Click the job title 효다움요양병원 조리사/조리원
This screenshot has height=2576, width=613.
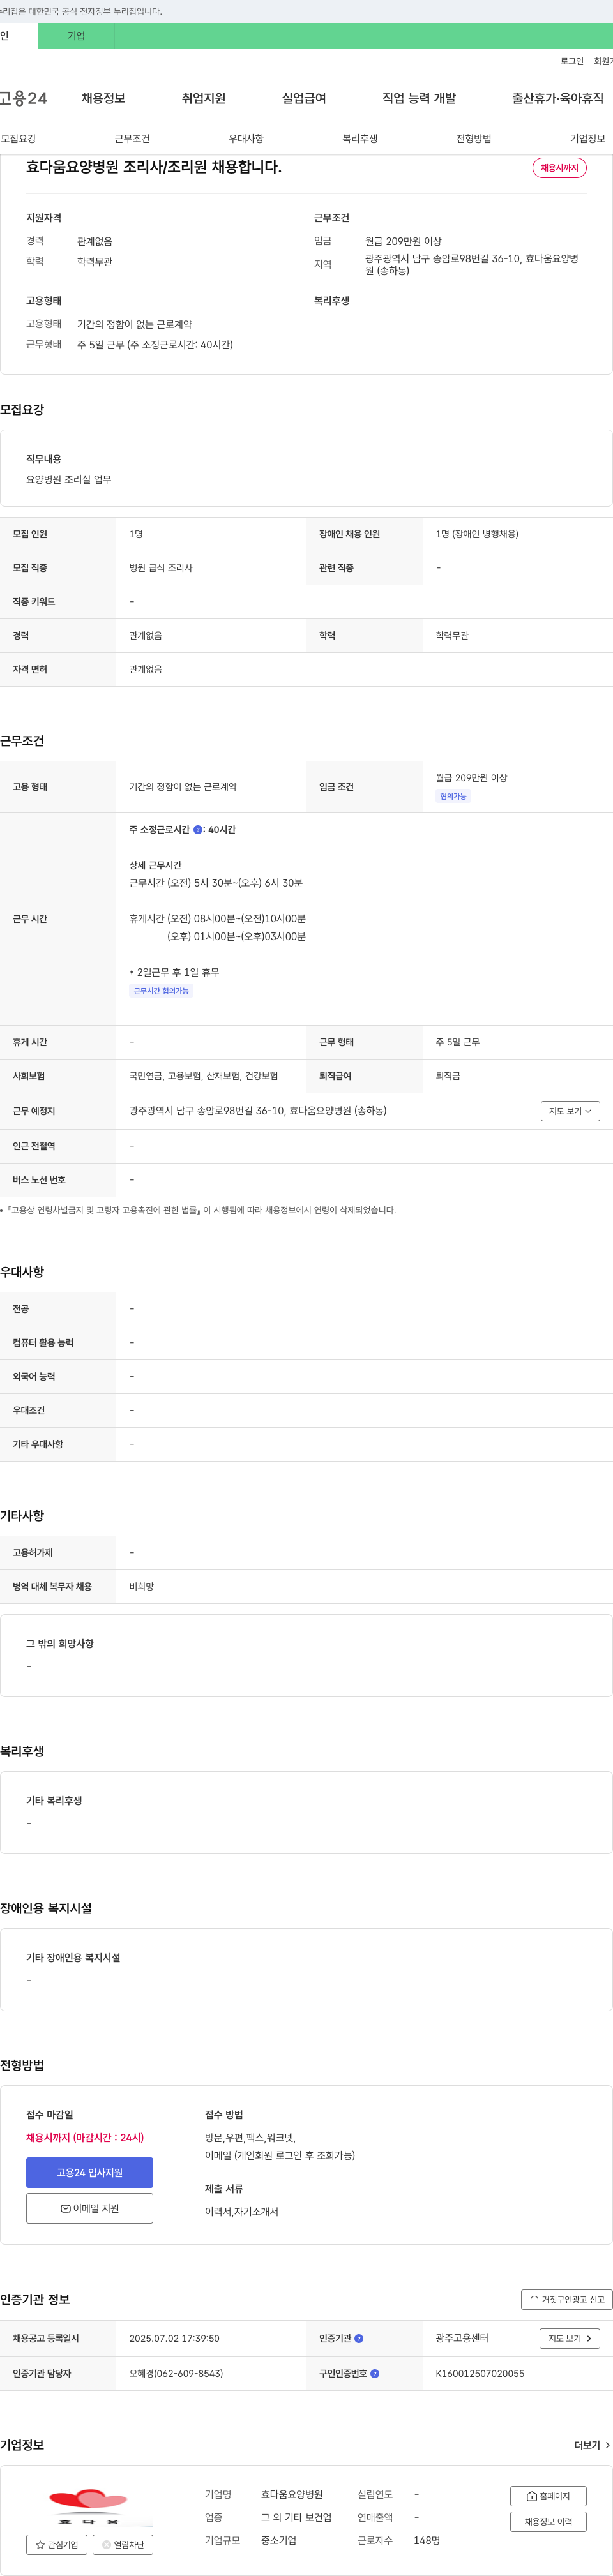(153, 167)
